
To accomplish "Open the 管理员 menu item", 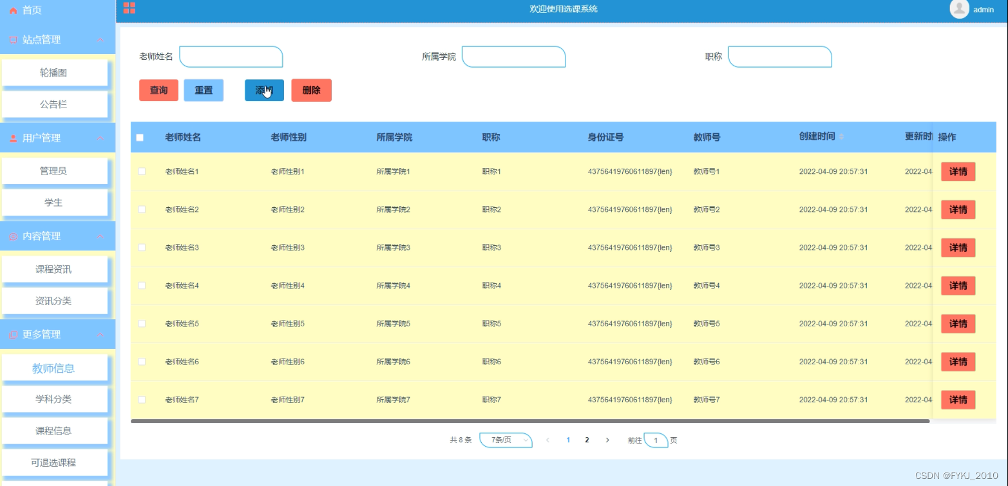I will (x=54, y=171).
